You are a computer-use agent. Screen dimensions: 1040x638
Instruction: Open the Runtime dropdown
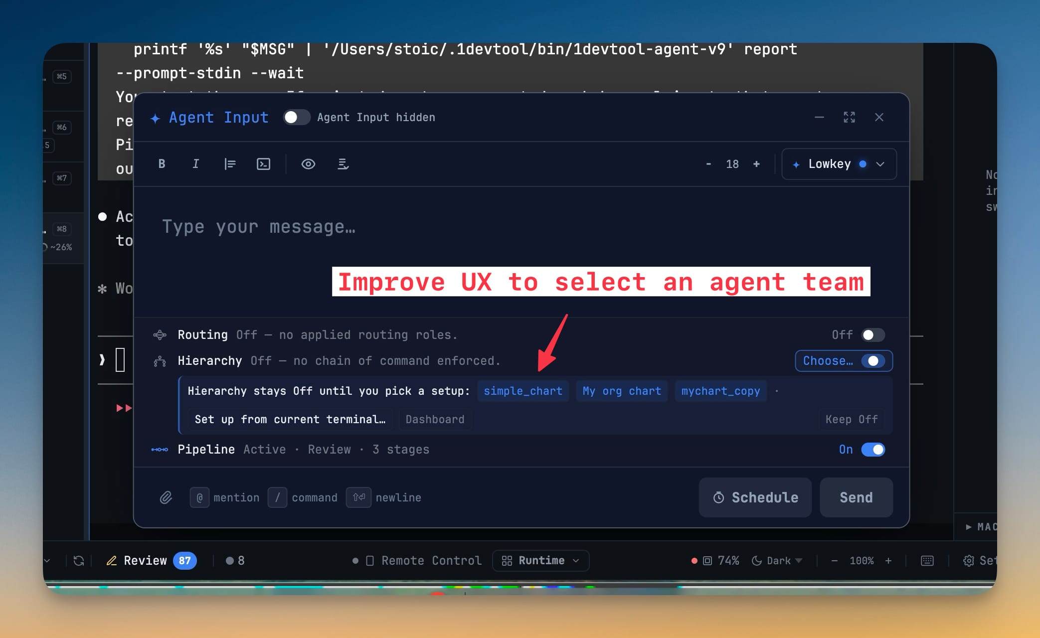tap(540, 561)
